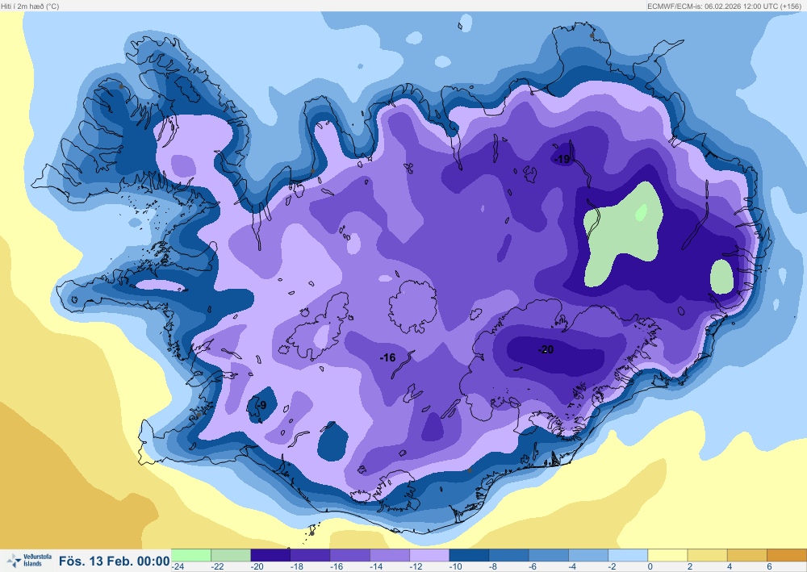The image size is (807, 572).
Task: Pick the legend swatch between -16 and -14
Action: tap(350, 555)
